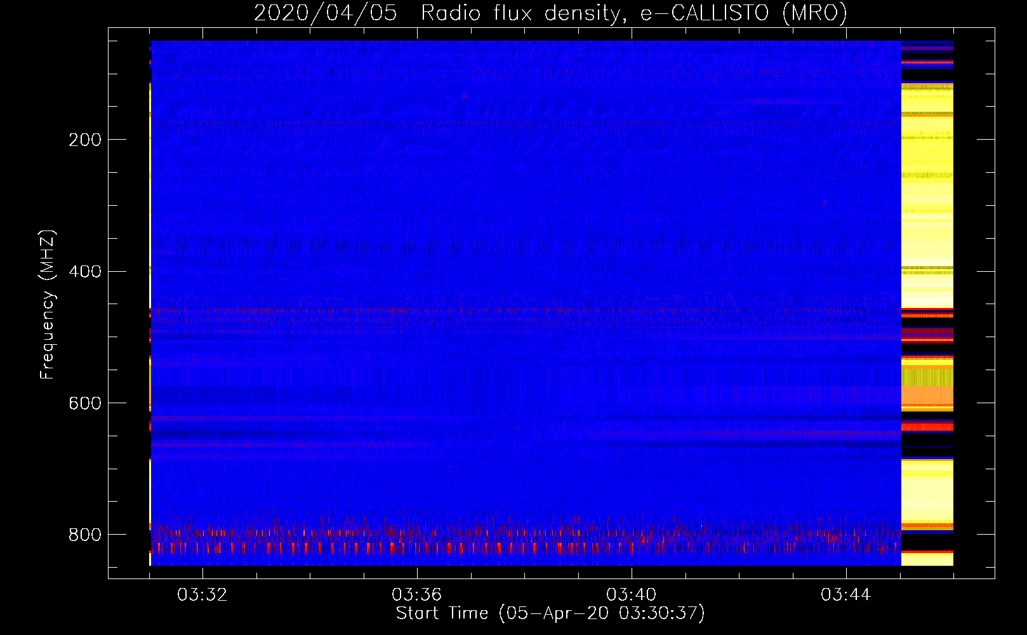Viewport: 1027px width, 635px height.
Task: Click the "200" frequency tick label
Action: tap(84, 140)
